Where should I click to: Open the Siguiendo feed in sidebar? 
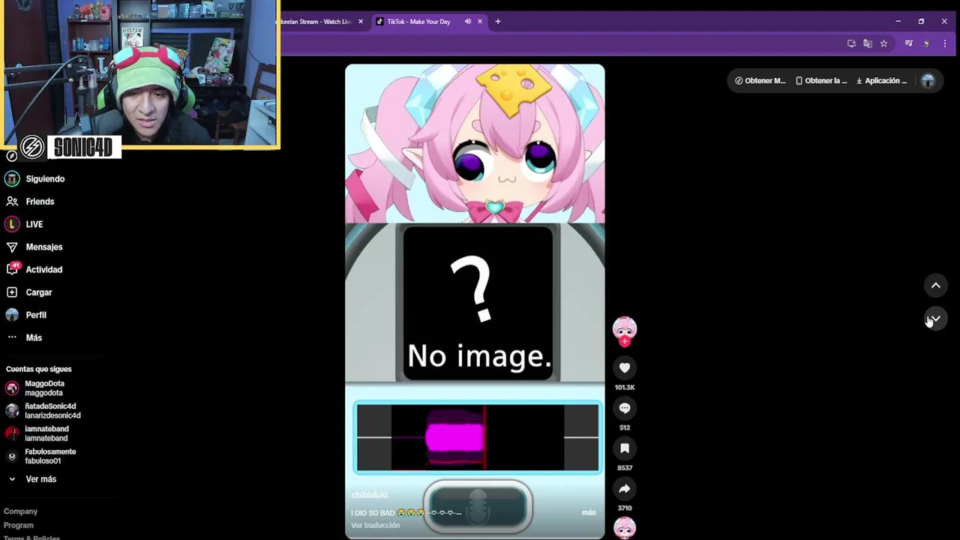click(x=45, y=178)
